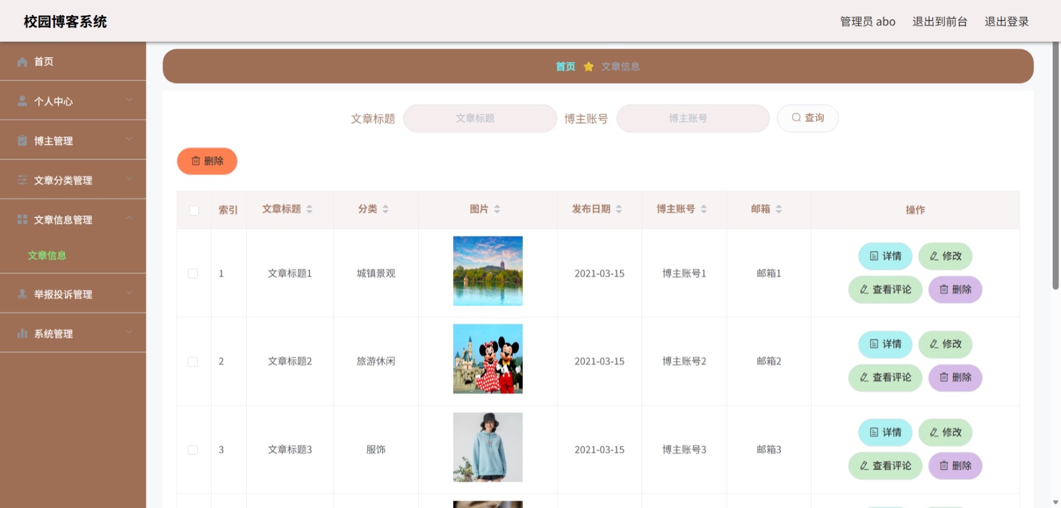The image size is (1061, 508).
Task: Expand the 博主管理 sidebar chevron
Action: click(129, 140)
